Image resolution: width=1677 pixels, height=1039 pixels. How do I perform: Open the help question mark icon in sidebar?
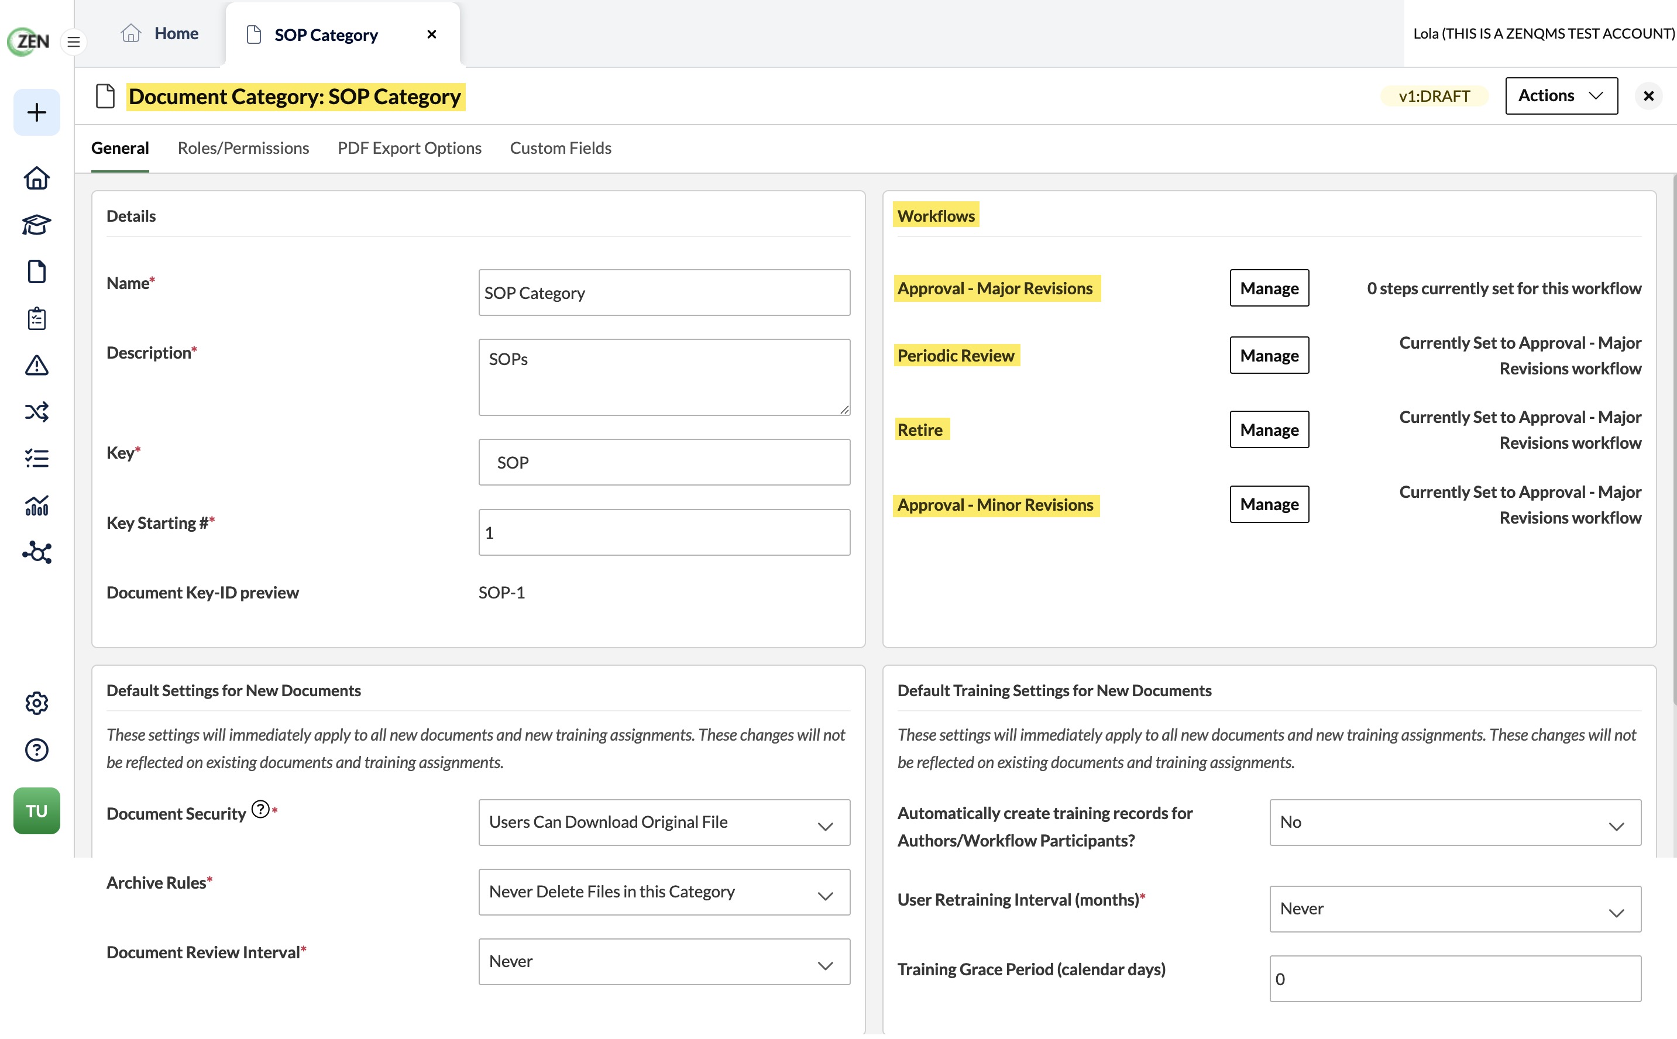[x=36, y=749]
